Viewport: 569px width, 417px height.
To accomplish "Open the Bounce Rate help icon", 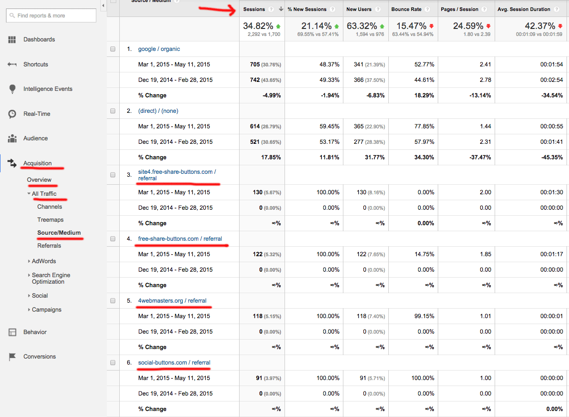I will click(427, 9).
